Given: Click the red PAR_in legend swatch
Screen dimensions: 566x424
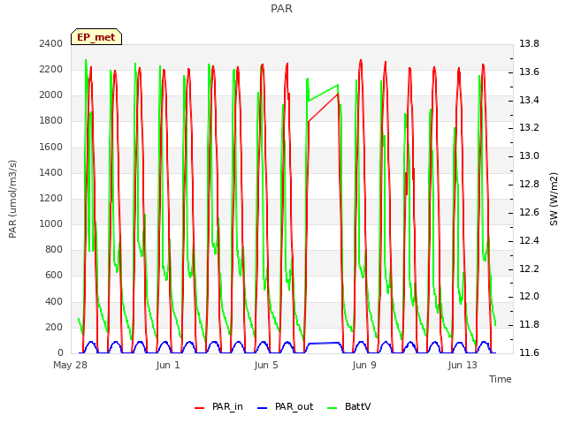Looking at the screenshot, I should 200,408.
